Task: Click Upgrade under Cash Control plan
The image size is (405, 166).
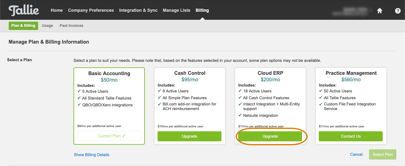Action: tap(189, 136)
